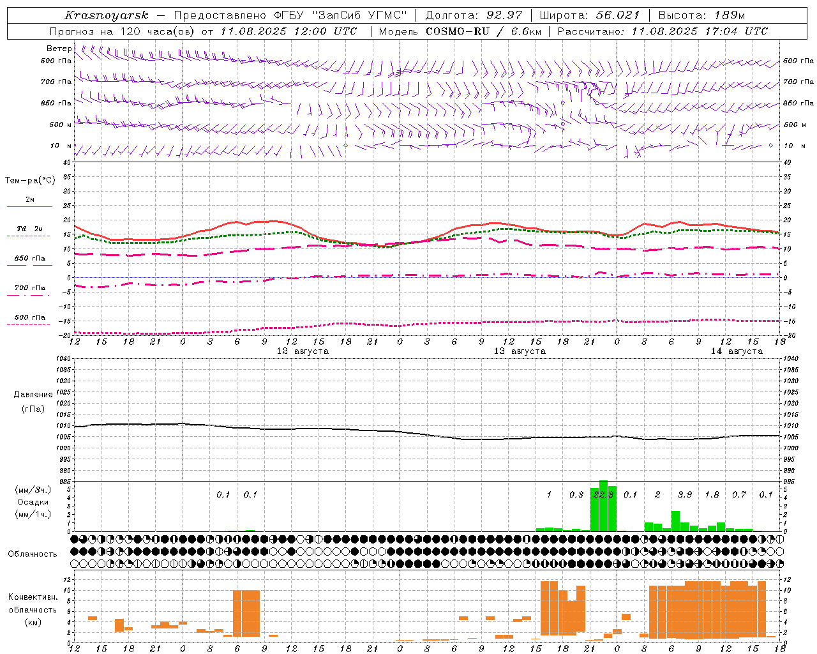This screenshot has width=817, height=654.
Task: Click the Krasnoyarsk station title
Action: pyautogui.click(x=107, y=15)
